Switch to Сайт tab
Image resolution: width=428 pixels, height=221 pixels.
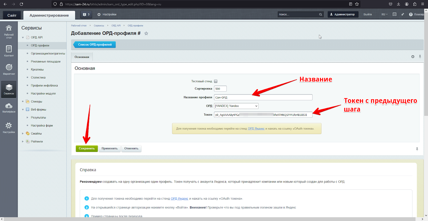coord(12,15)
